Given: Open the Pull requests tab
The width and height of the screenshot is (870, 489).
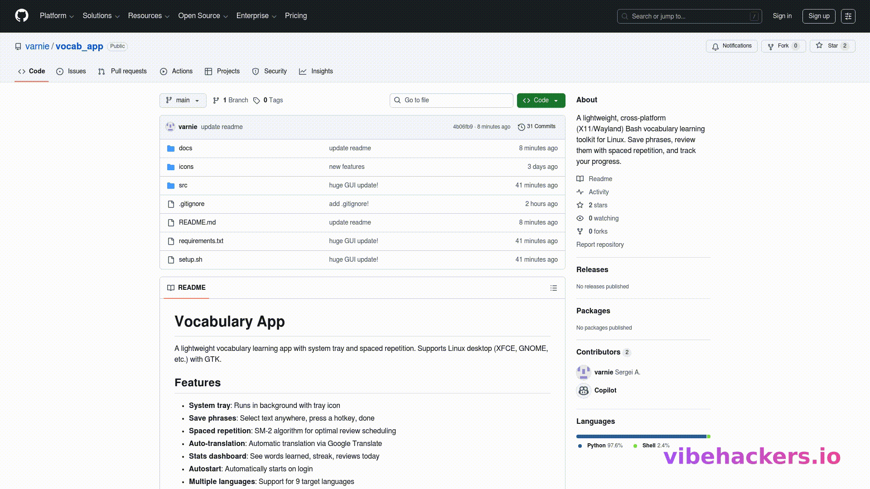Looking at the screenshot, I should pos(122,72).
